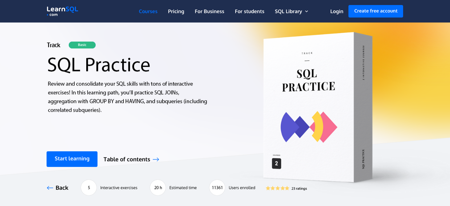Viewport: 450px width, 206px height.
Task: Open the For Business page
Action: [209, 11]
